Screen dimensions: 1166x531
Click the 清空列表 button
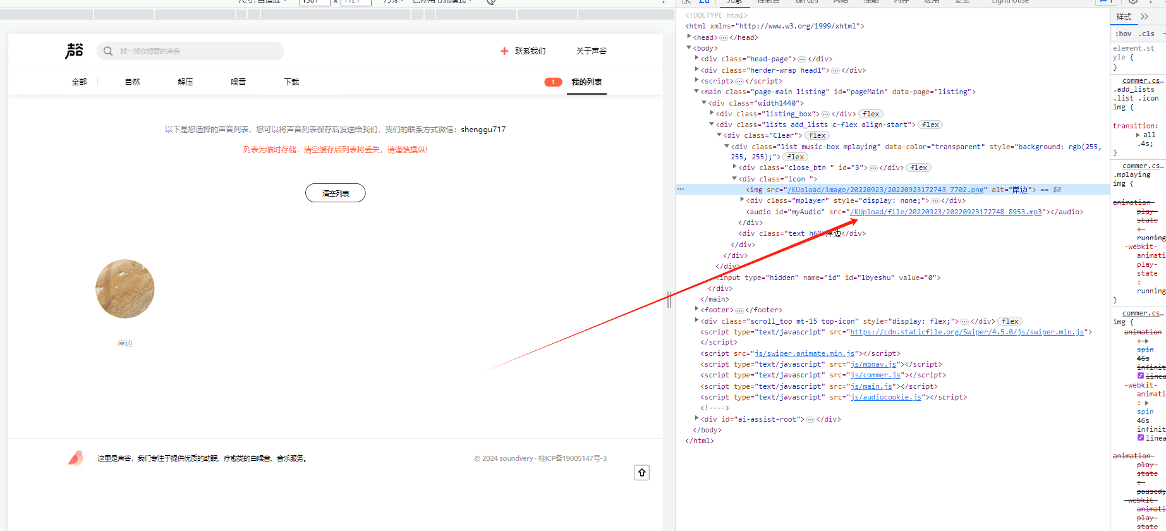(335, 193)
